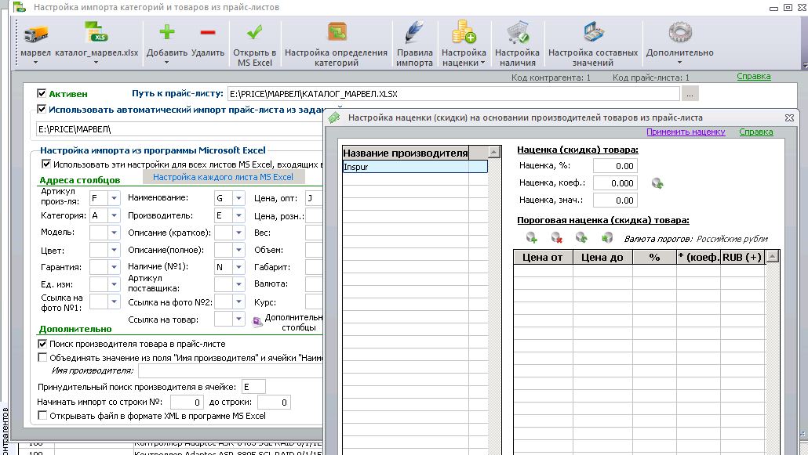Click threshold table scrollbar up arrow

[772, 256]
